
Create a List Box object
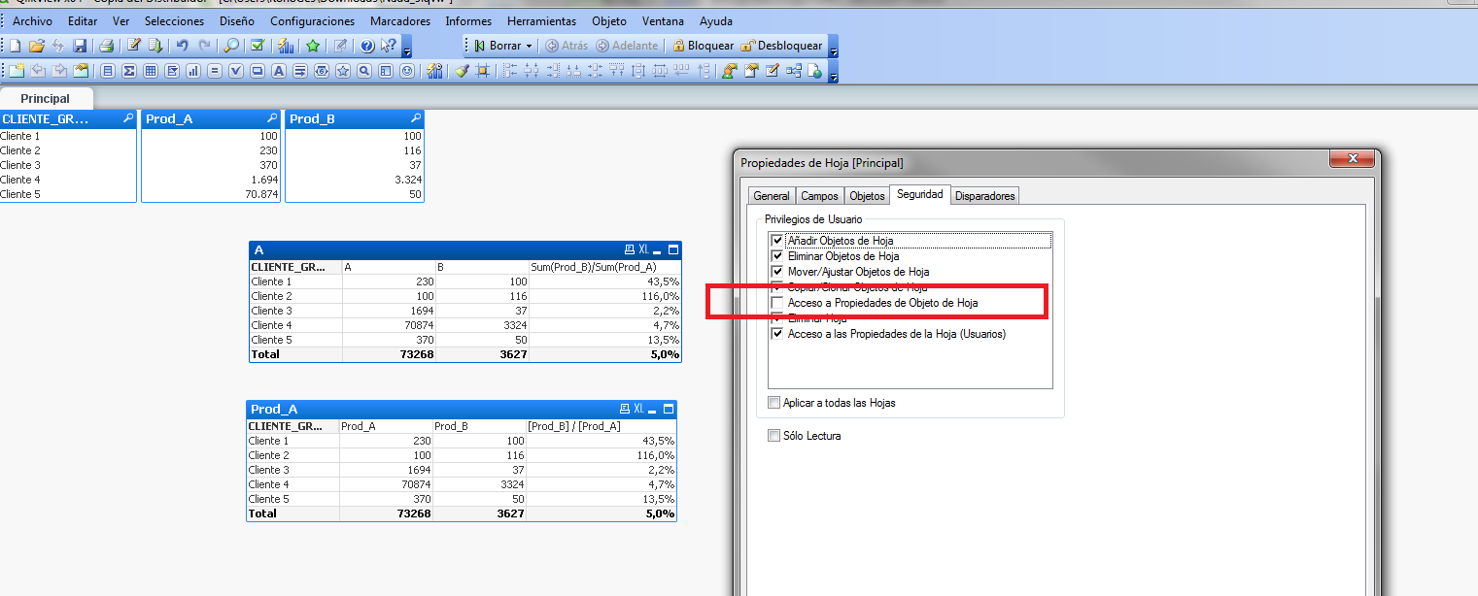pos(108,71)
